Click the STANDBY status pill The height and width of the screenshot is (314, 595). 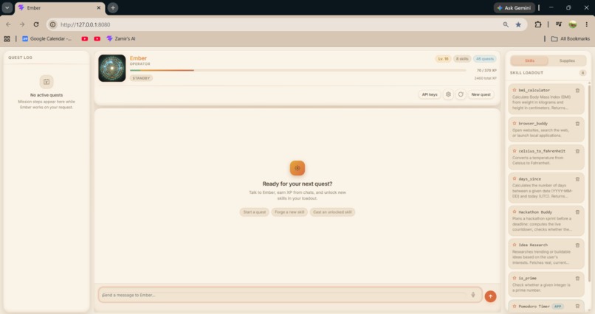click(141, 78)
